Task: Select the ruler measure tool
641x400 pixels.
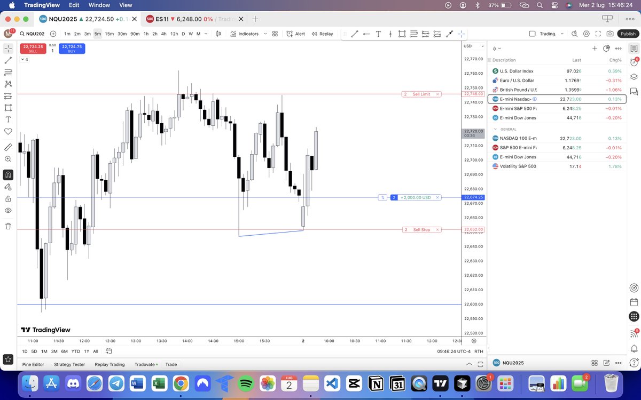Action: click(x=8, y=147)
